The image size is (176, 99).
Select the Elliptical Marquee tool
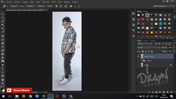coord(2,18)
